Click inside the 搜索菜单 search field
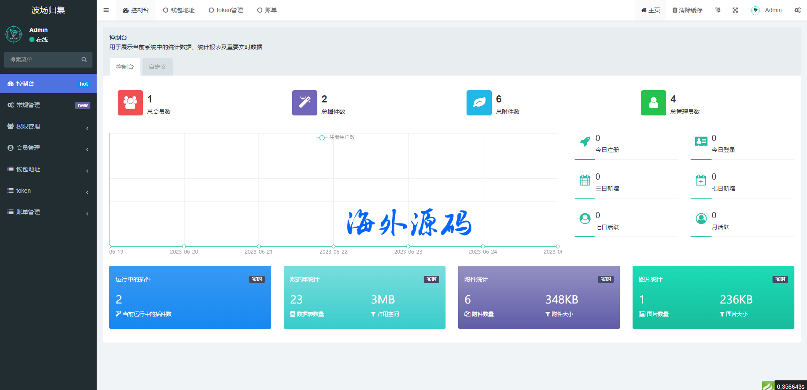Image resolution: width=807 pixels, height=390 pixels. point(42,60)
